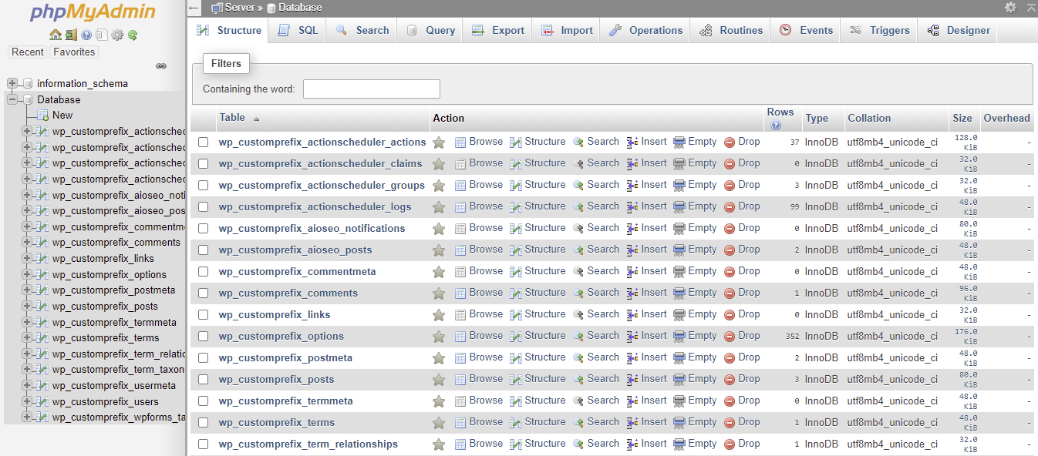This screenshot has height=456, width=1038.
Task: Collapse the Database node in the tree
Action: (12, 99)
